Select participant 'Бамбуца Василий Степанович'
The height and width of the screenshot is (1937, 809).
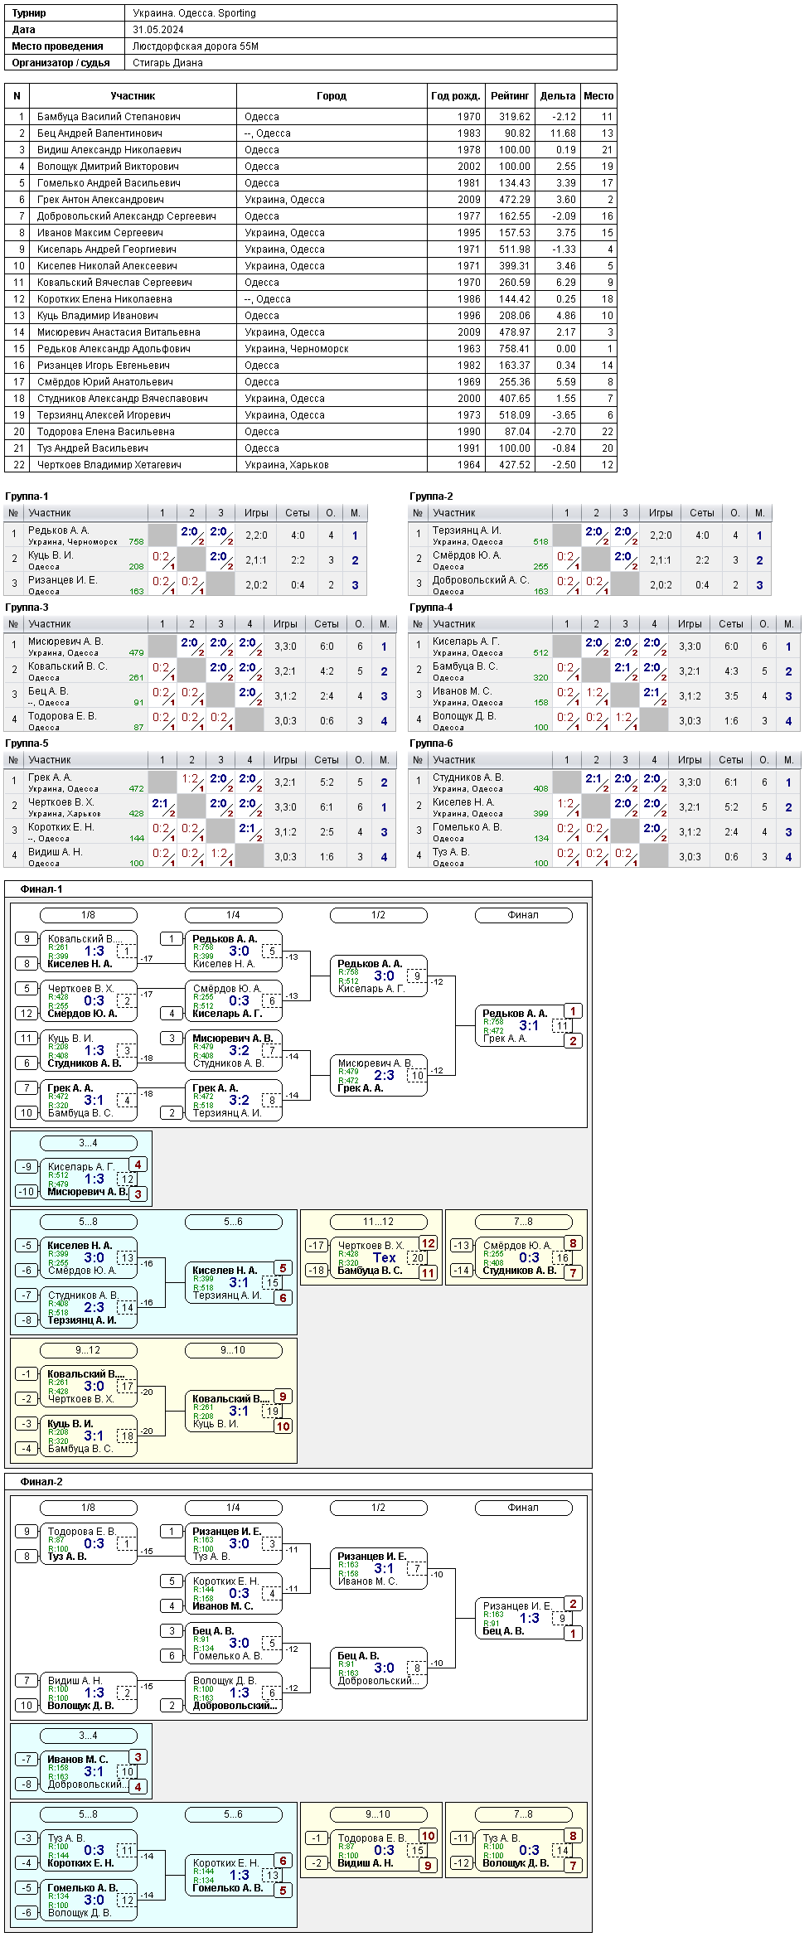coord(109,117)
